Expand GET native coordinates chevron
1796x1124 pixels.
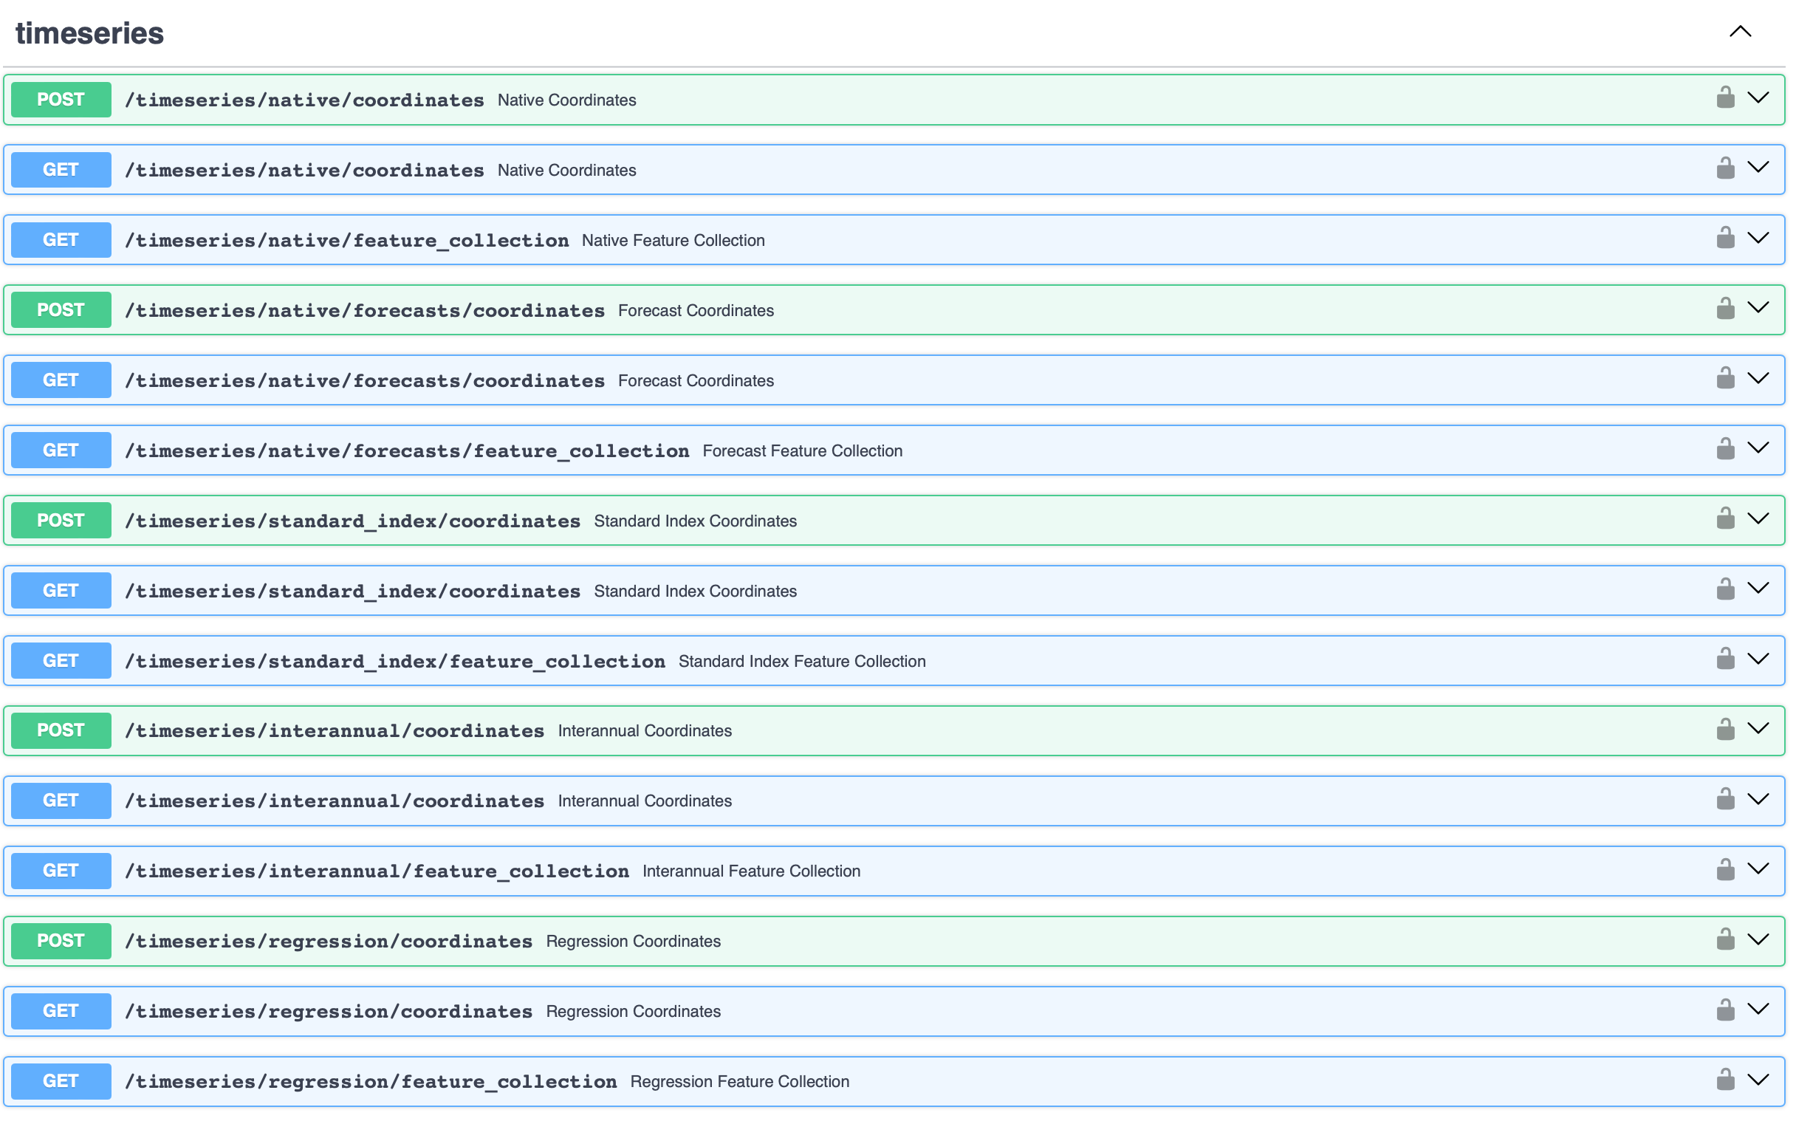[x=1758, y=168]
